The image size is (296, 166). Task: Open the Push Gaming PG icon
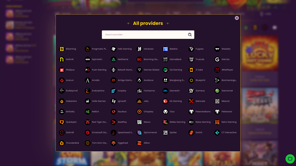(88, 70)
